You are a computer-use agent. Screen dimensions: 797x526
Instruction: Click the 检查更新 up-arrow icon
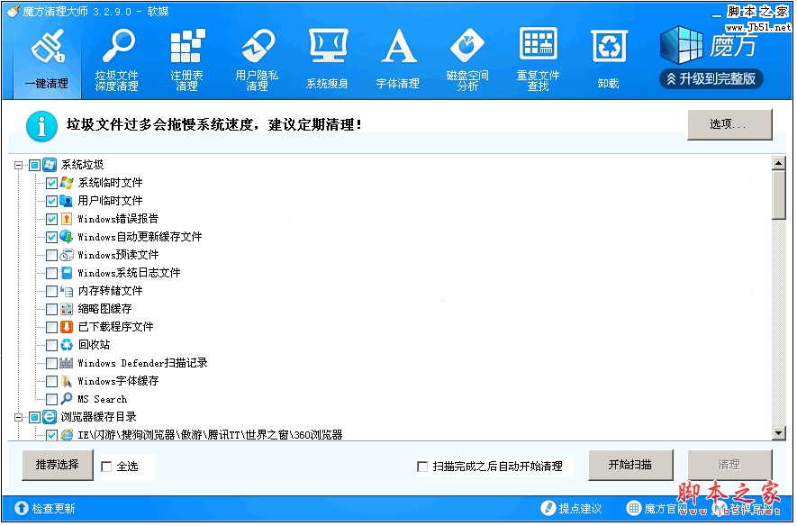click(22, 508)
